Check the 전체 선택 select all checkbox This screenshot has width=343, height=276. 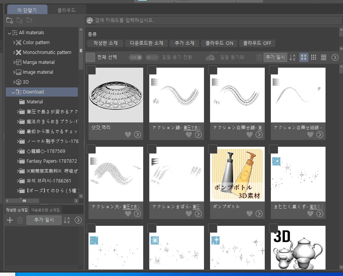click(90, 57)
